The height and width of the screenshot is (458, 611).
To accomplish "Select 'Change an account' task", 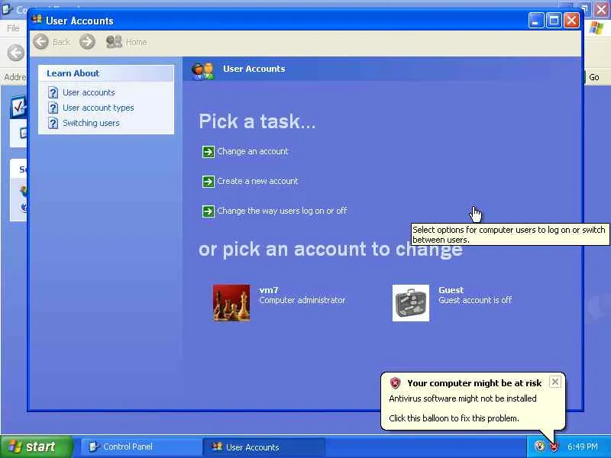I will point(253,151).
